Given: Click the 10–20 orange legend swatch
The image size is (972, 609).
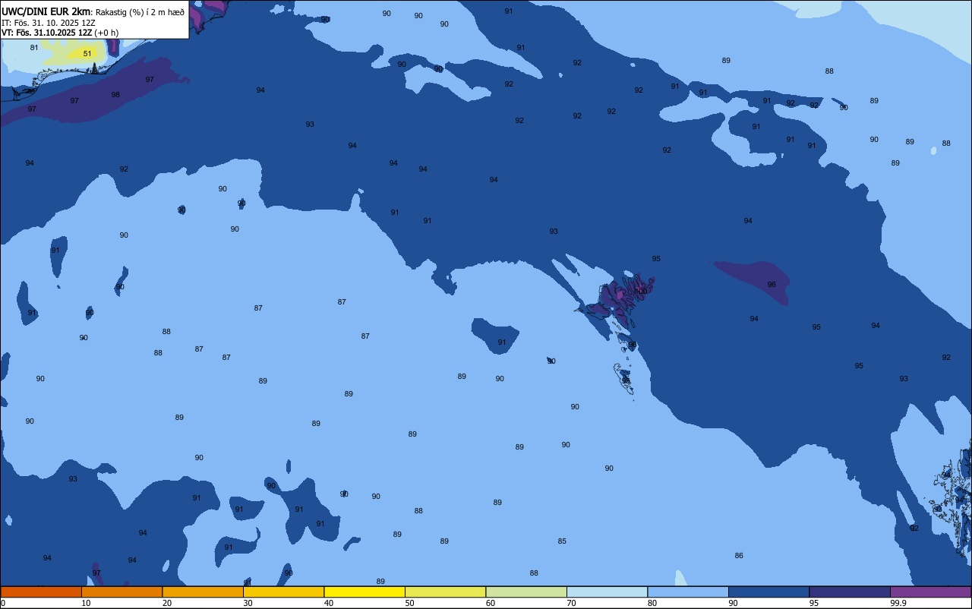Looking at the screenshot, I should [x=121, y=592].
